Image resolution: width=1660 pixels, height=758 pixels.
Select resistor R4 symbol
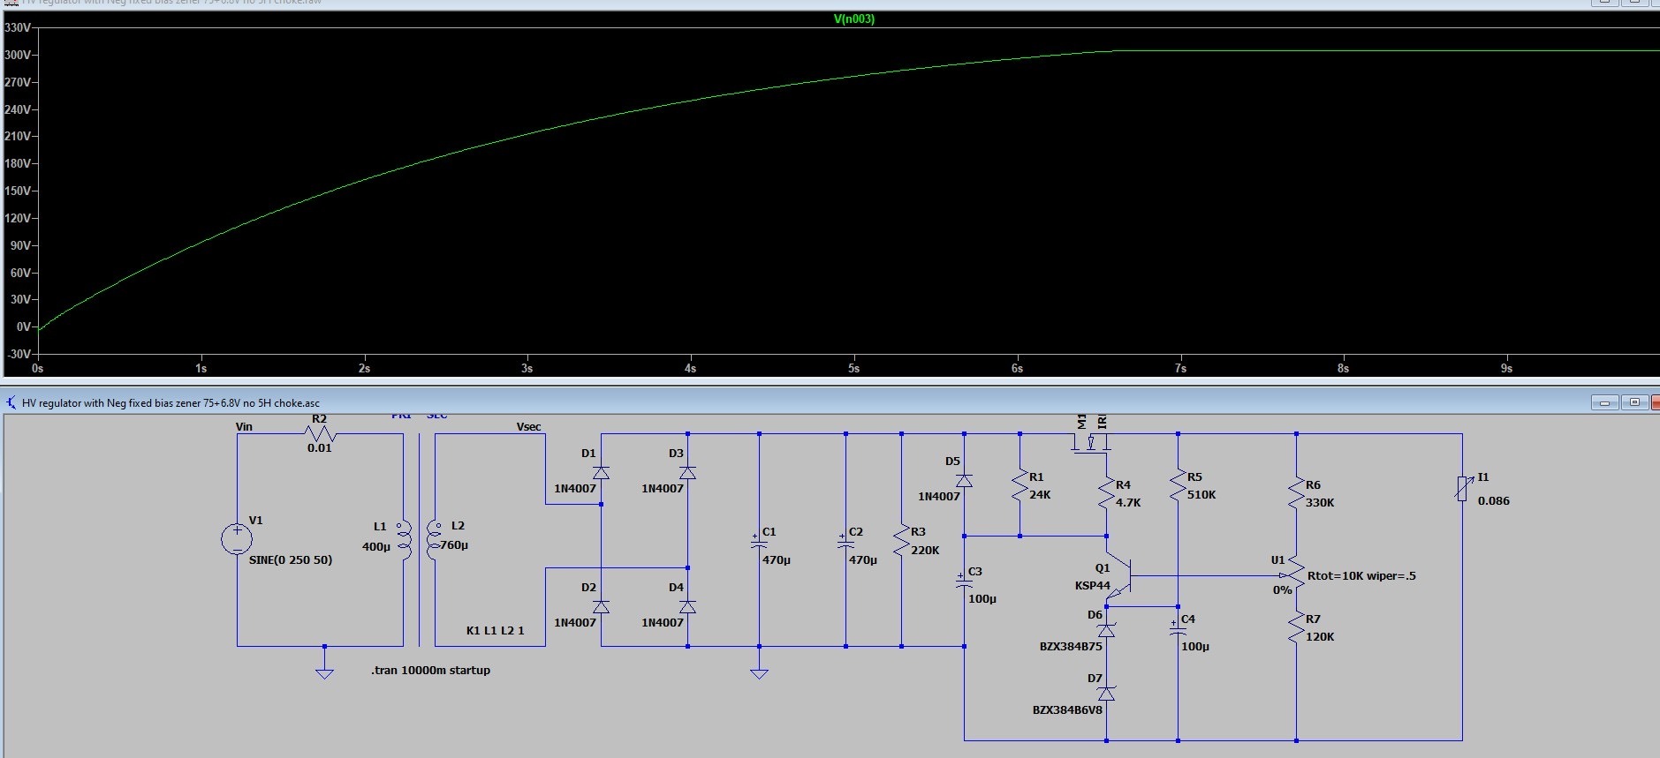point(1106,492)
